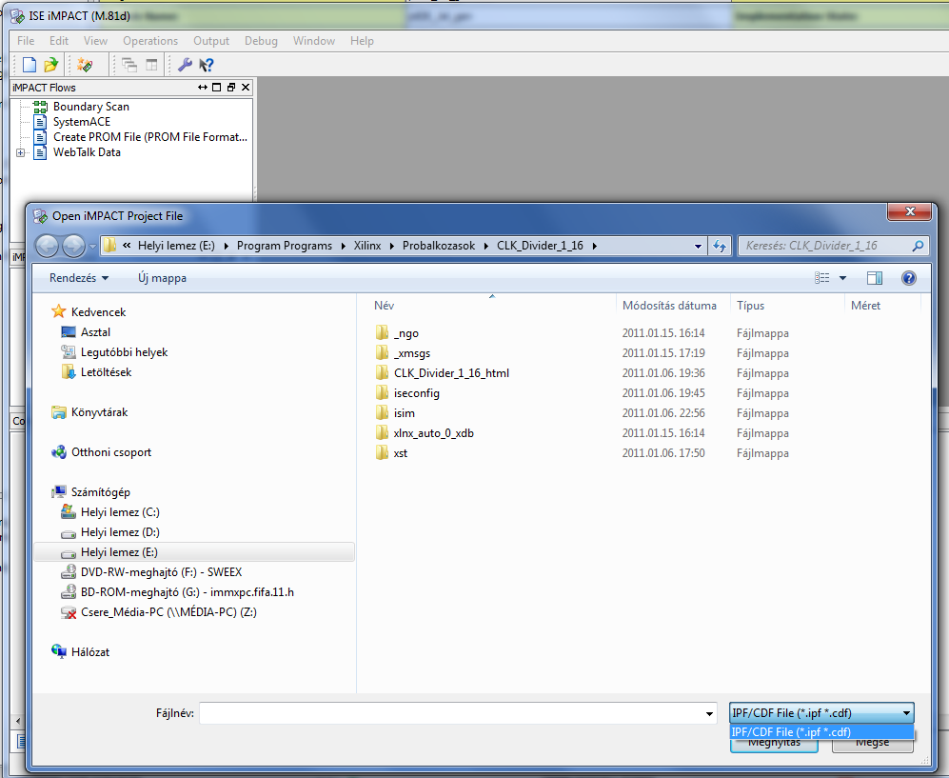Click Letöltések in navigation pane

coord(106,371)
